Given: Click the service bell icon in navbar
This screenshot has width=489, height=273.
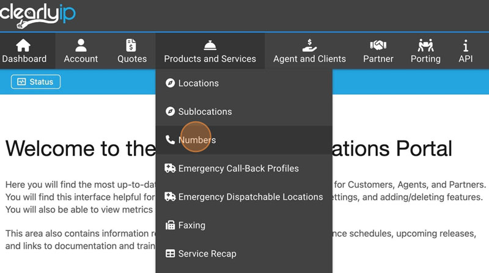Looking at the screenshot, I should tap(210, 45).
